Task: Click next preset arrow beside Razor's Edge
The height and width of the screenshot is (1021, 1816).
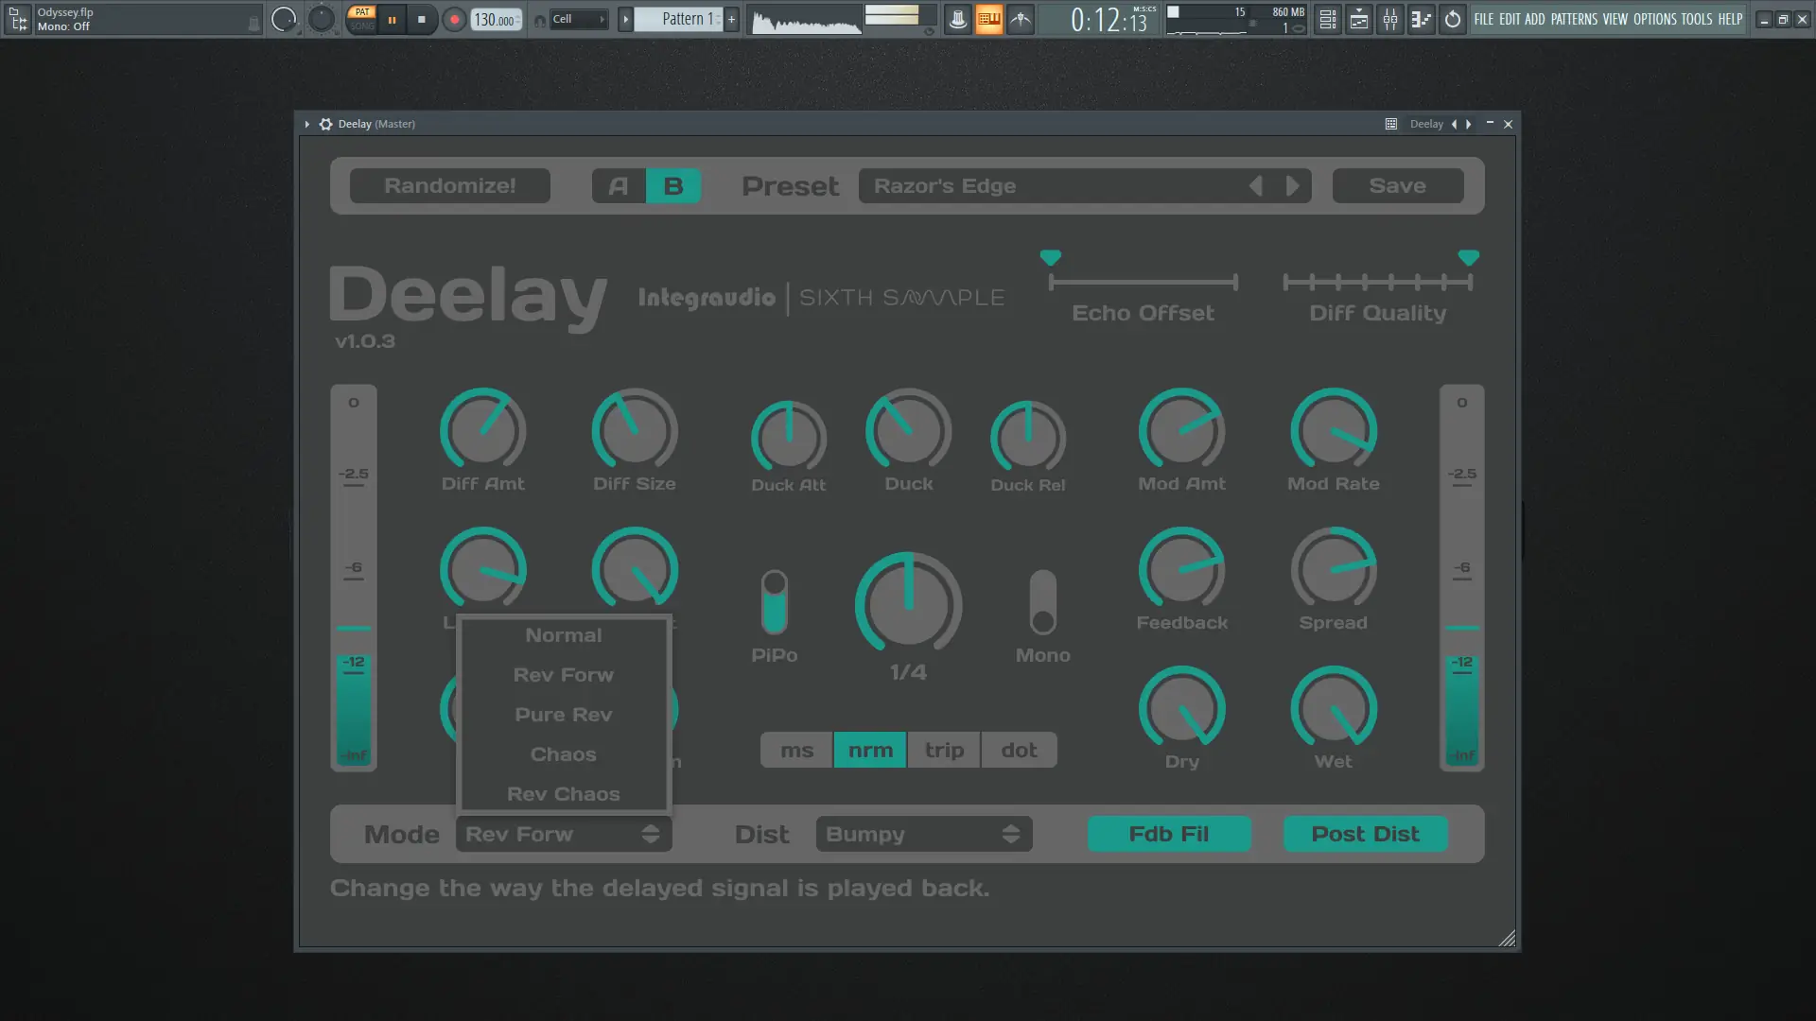Action: click(x=1292, y=186)
